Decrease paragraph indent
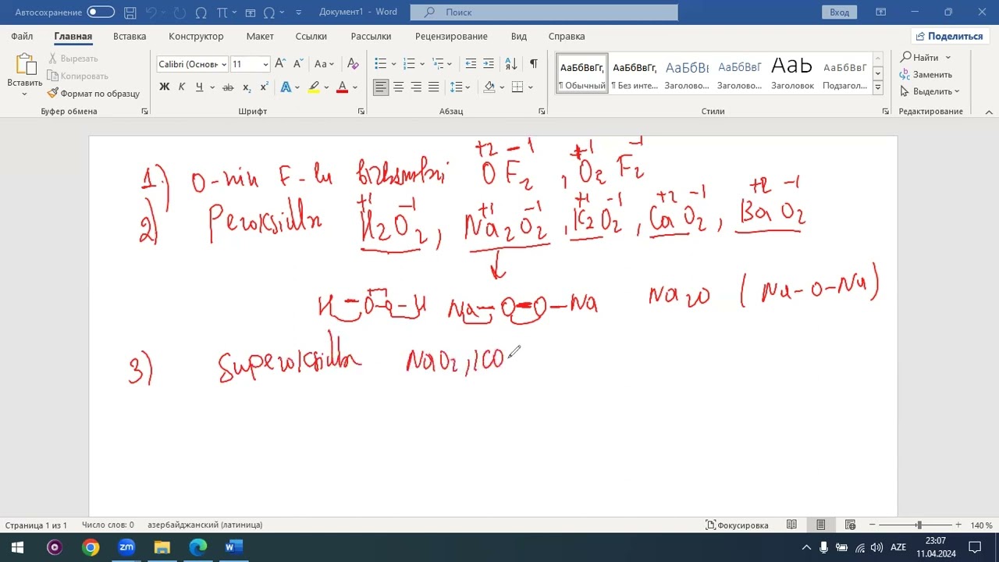The image size is (999, 562). click(471, 64)
